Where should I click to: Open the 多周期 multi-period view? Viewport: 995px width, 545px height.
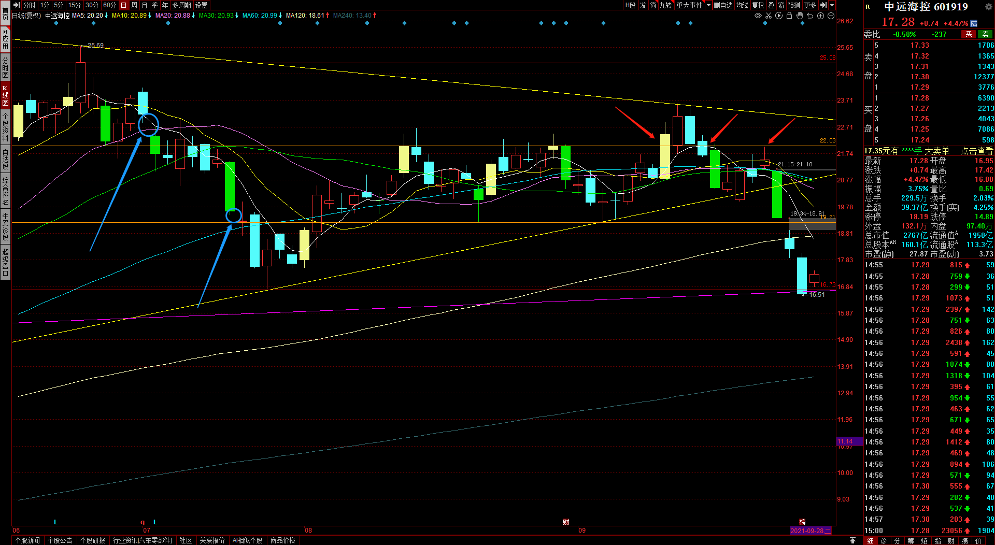pos(182,5)
